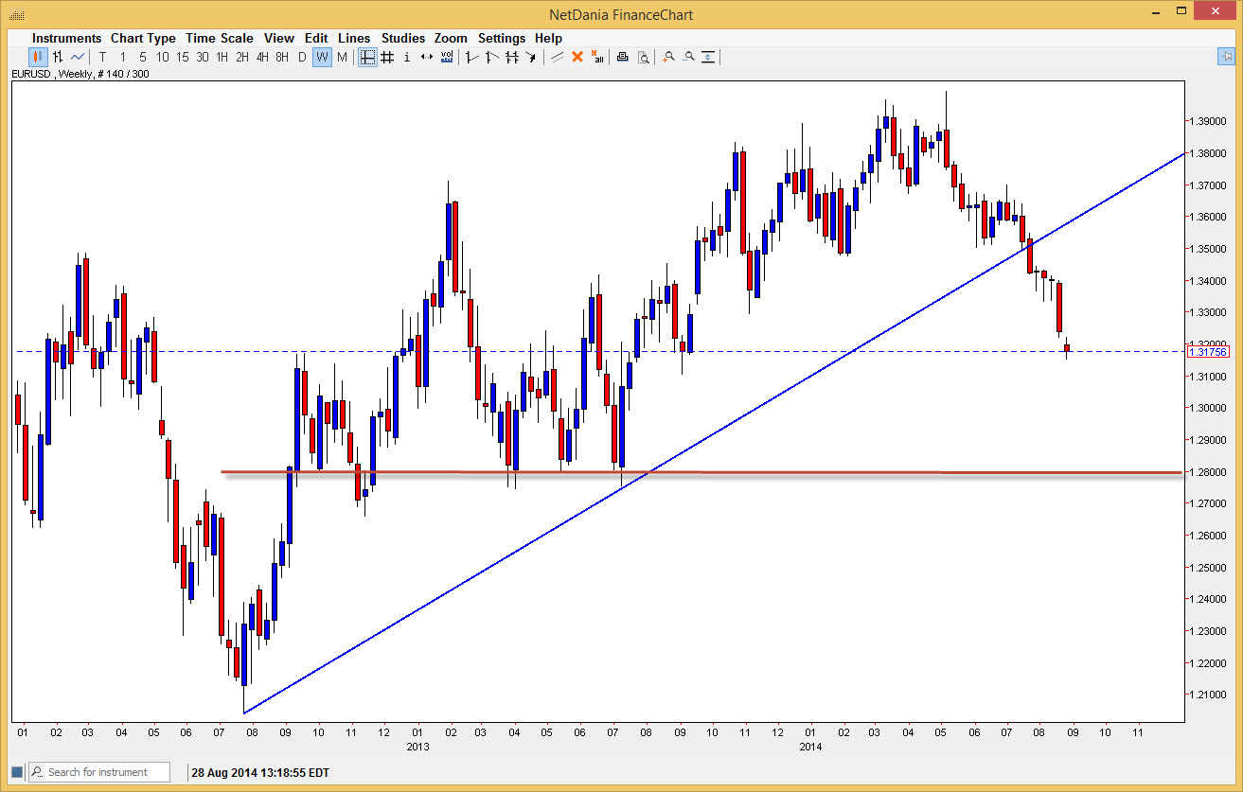Screen dimensions: 1243x792
Task: Enable the Monthly (M) timeframe toggle
Action: [343, 57]
